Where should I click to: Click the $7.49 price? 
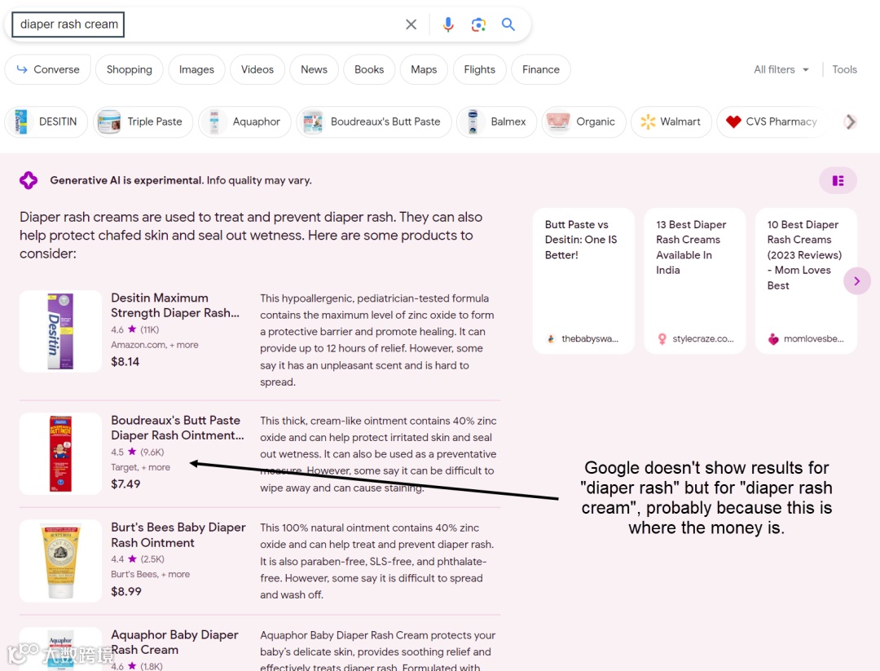[x=125, y=484]
